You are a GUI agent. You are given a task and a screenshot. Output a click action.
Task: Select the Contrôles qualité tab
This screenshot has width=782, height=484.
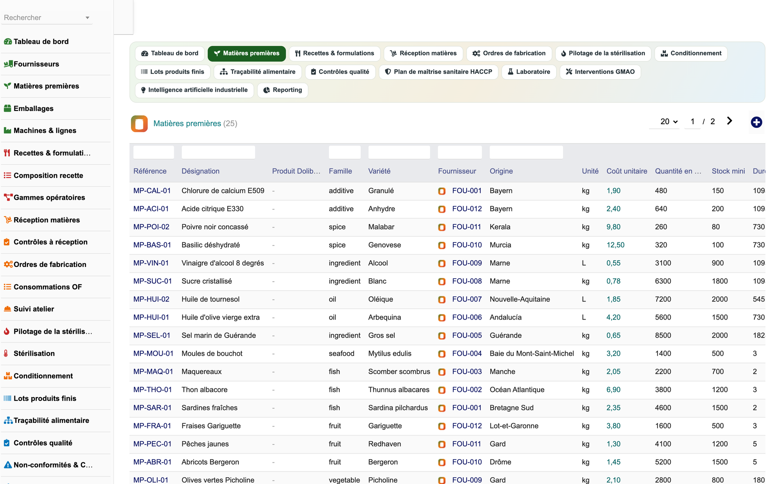point(340,72)
